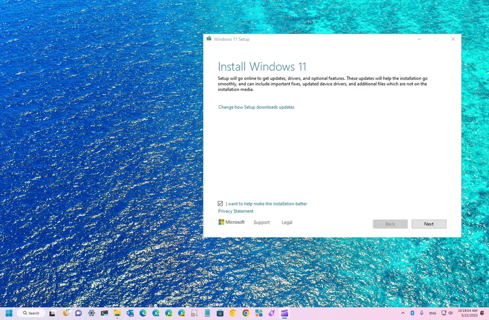The image size is (489, 320).
Task: Open Task View from the taskbar
Action: pos(52,313)
